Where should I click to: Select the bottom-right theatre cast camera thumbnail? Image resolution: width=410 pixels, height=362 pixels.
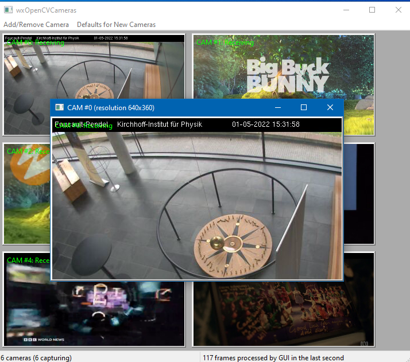[284, 314]
